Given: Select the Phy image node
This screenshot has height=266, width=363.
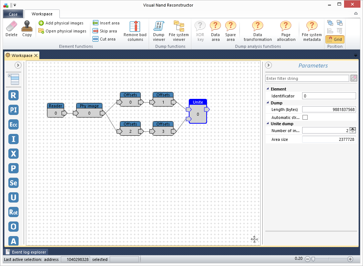Looking at the screenshot, I should pyautogui.click(x=89, y=110).
